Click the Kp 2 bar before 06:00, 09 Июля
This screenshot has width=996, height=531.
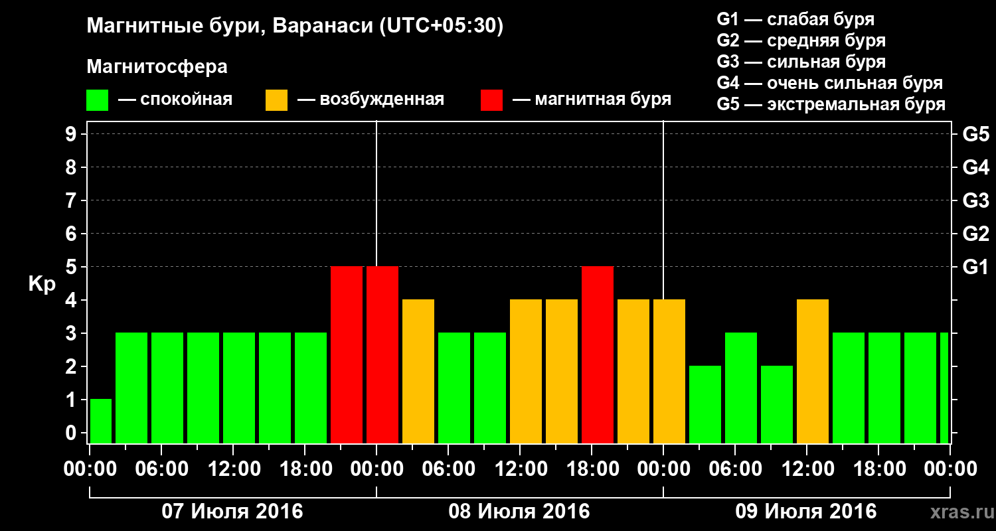click(x=705, y=404)
